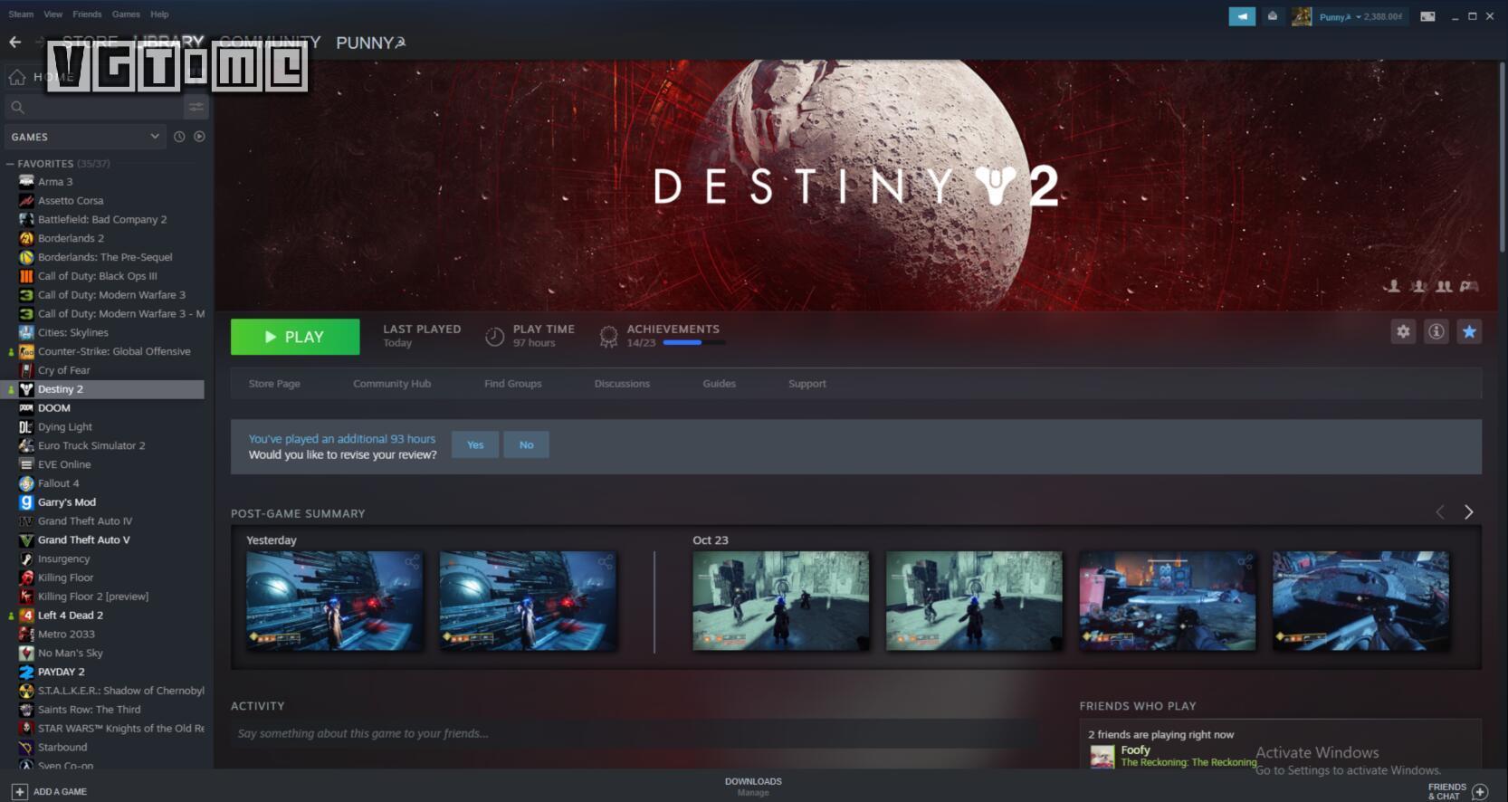This screenshot has height=802, width=1508.
Task: Click Yes to revise review
Action: [x=475, y=444]
